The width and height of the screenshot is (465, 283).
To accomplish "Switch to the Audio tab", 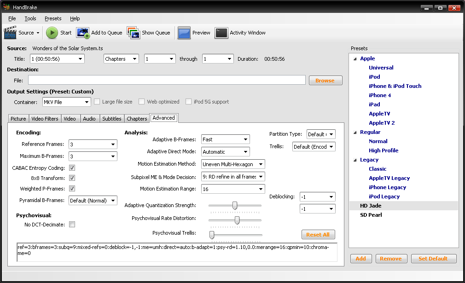I will pyautogui.click(x=89, y=119).
